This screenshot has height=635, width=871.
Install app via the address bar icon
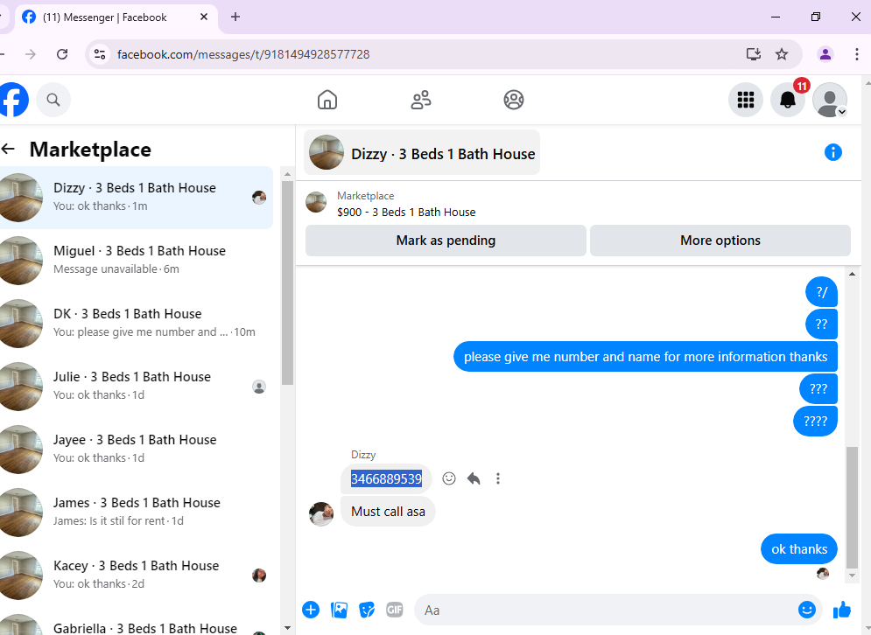pos(753,54)
